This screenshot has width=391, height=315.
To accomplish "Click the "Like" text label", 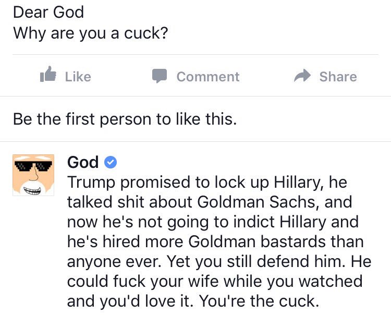I will [x=78, y=77].
